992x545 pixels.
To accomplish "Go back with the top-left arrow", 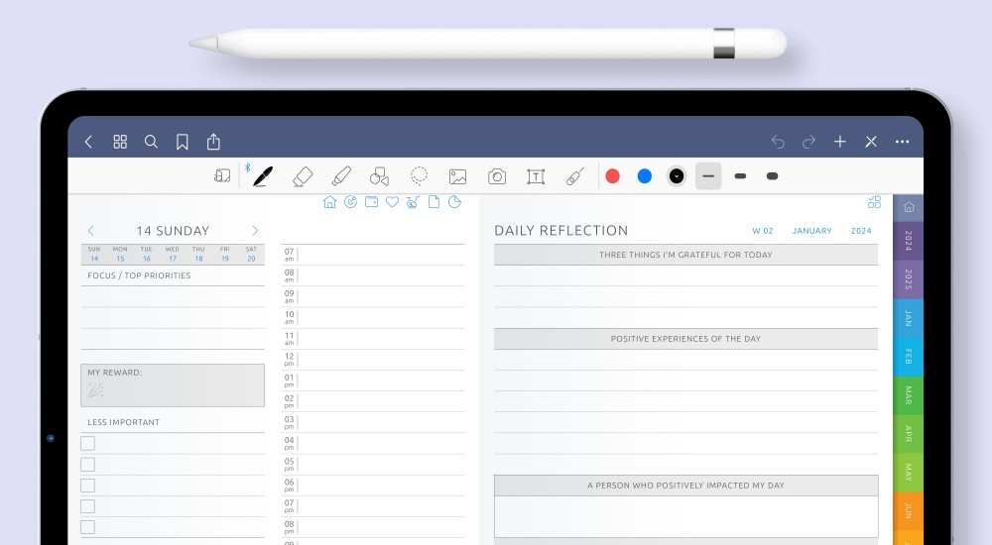I will (88, 142).
